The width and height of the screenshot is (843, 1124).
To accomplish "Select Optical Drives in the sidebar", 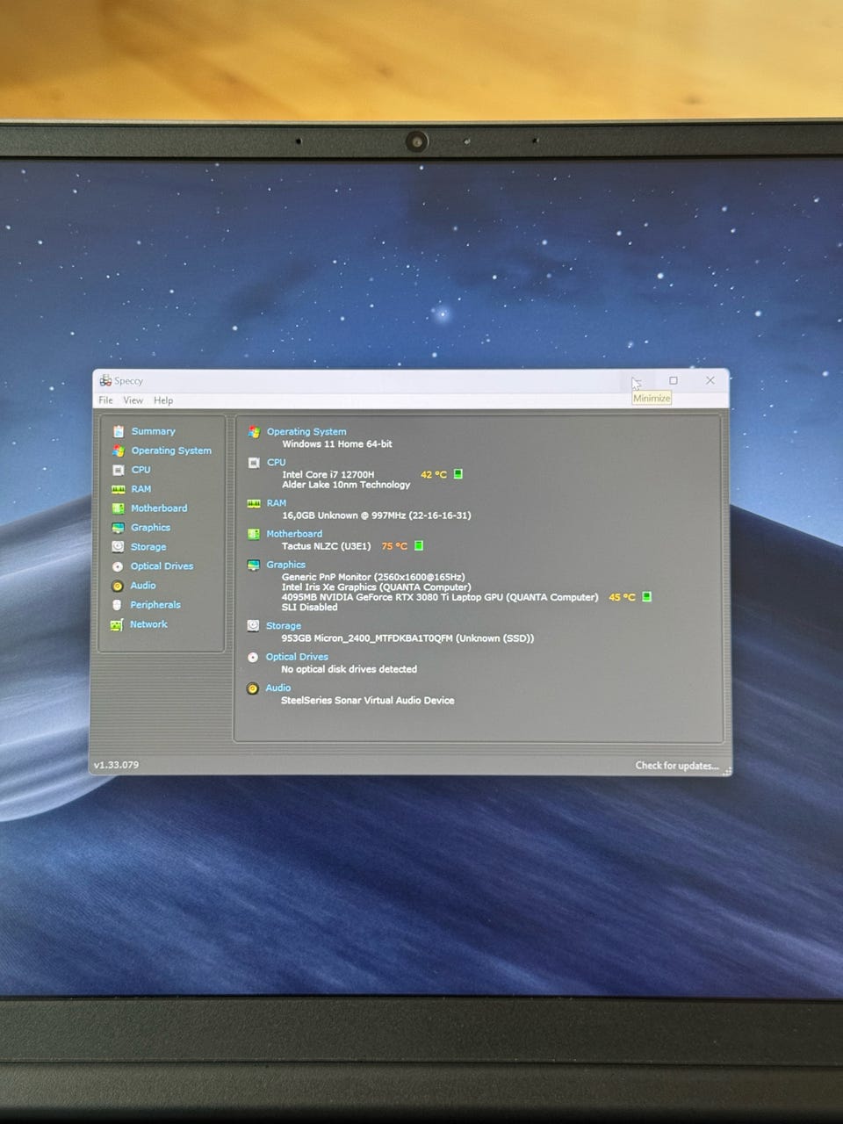I will click(162, 566).
